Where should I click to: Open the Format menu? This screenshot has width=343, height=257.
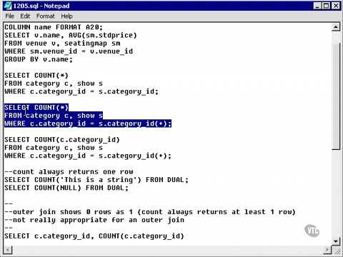[x=46, y=16]
